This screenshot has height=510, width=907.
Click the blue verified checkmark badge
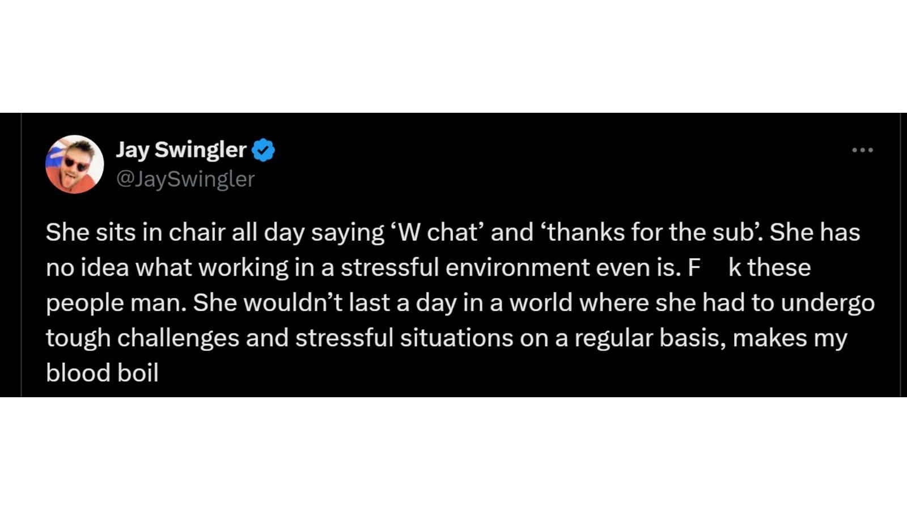click(263, 150)
